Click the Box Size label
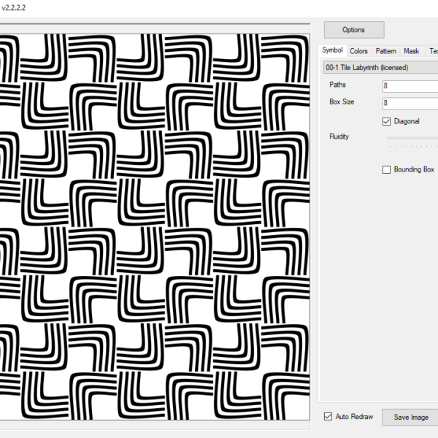Viewport: 438px width, 438px height. [342, 102]
